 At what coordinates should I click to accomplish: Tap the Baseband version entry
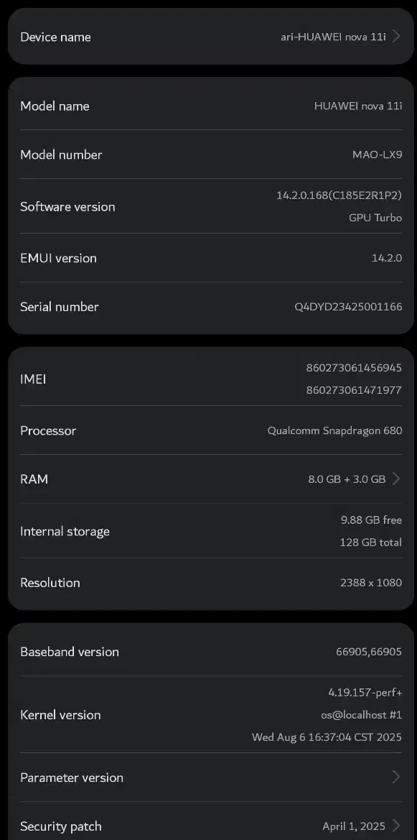(x=208, y=652)
